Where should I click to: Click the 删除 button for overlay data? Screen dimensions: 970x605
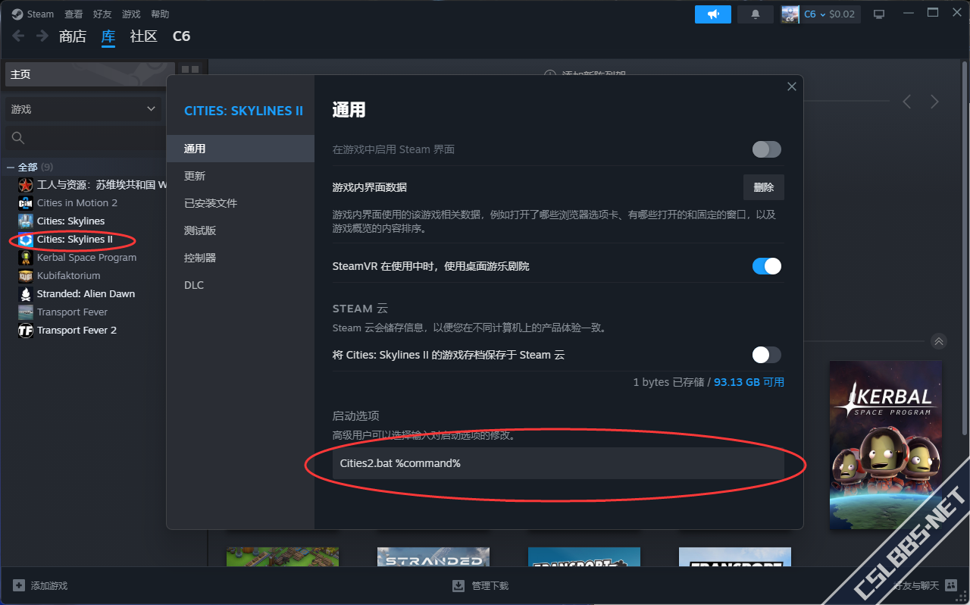(764, 187)
